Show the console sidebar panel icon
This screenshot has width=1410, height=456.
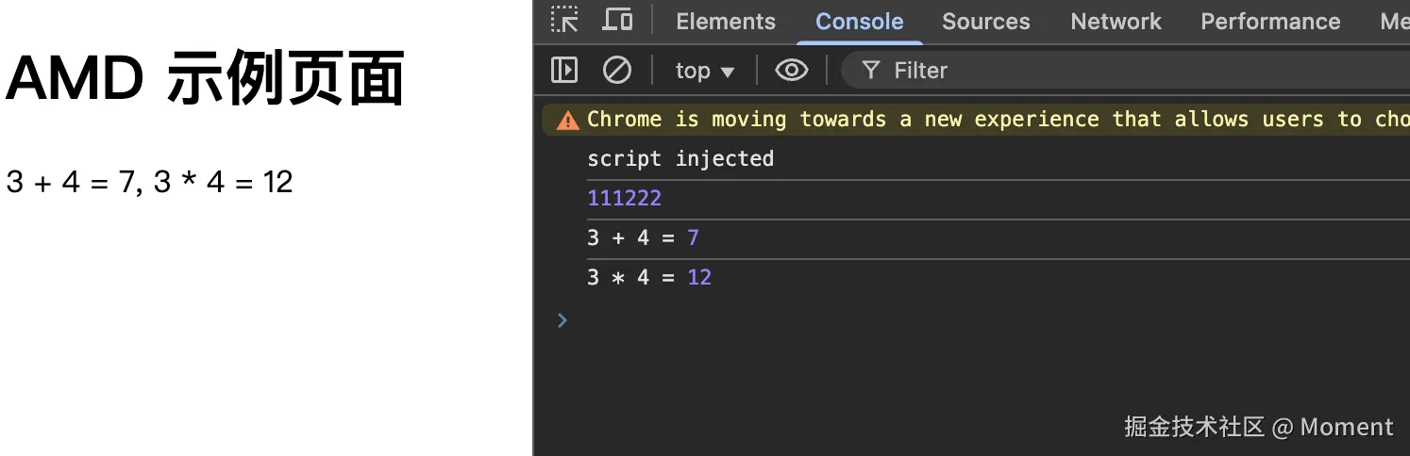tap(564, 70)
